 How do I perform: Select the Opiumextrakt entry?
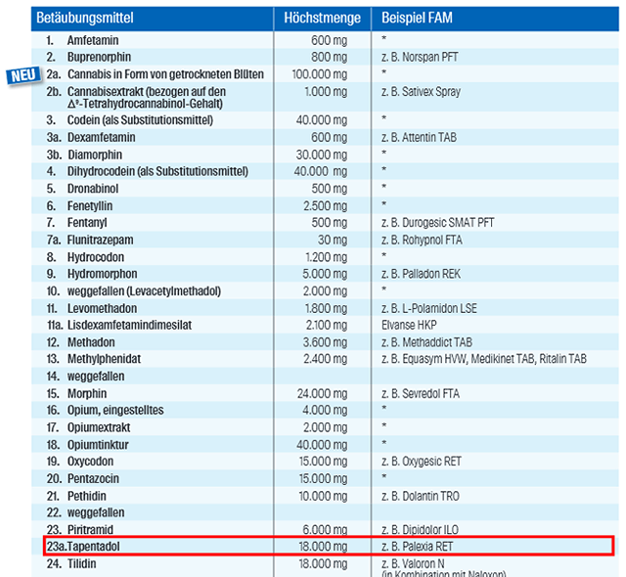pos(99,427)
